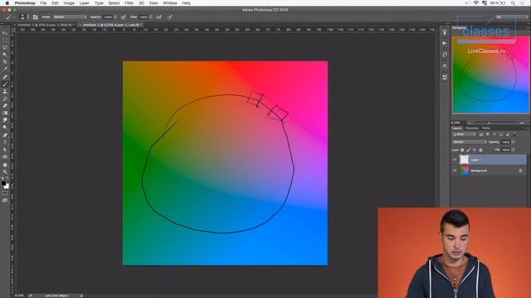This screenshot has width=531, height=298.
Task: Enable pressure for opacity in options bar
Action: click(x=124, y=17)
